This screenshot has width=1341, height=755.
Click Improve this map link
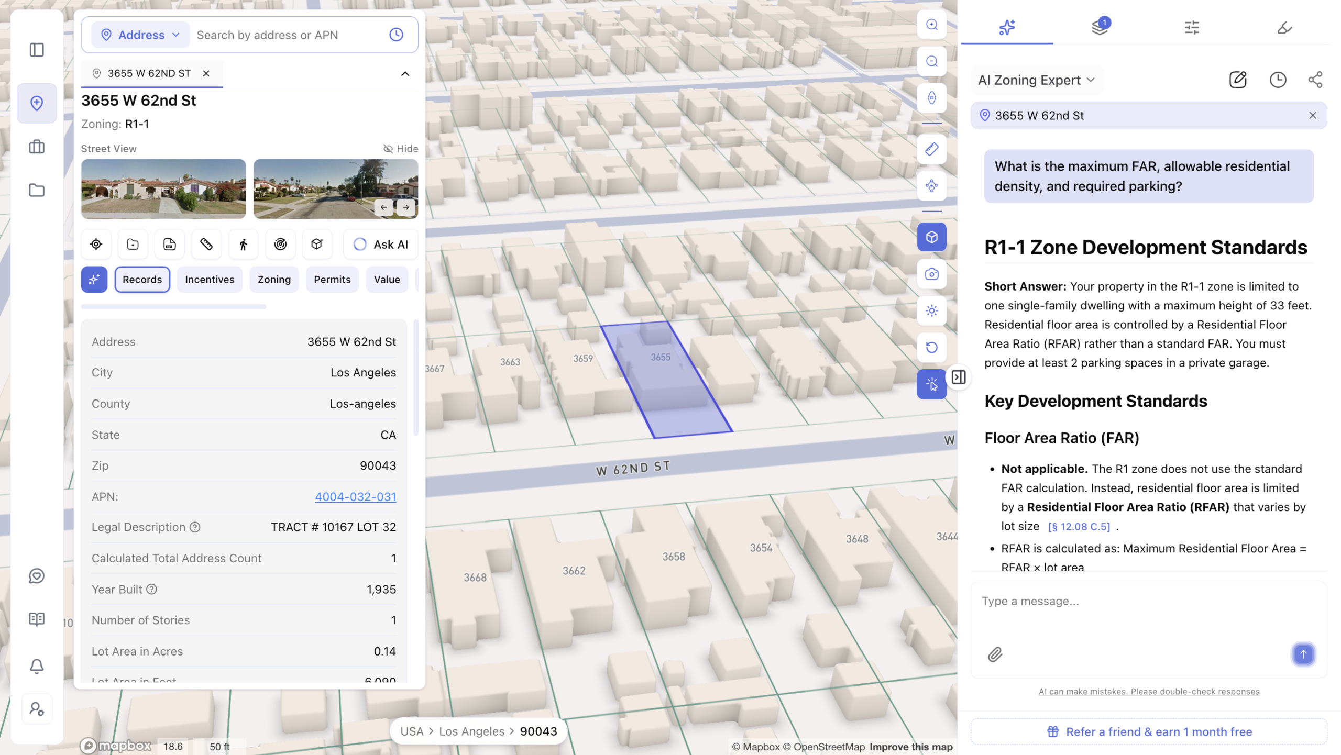[911, 747]
